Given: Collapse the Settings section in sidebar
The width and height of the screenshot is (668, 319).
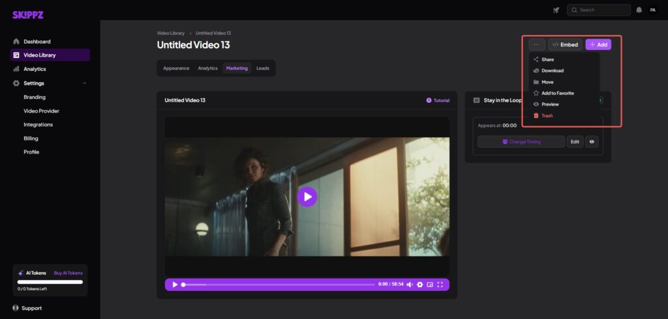Looking at the screenshot, I should [x=84, y=83].
